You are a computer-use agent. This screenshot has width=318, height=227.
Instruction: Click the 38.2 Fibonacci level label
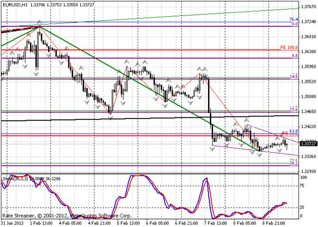pyautogui.click(x=293, y=164)
